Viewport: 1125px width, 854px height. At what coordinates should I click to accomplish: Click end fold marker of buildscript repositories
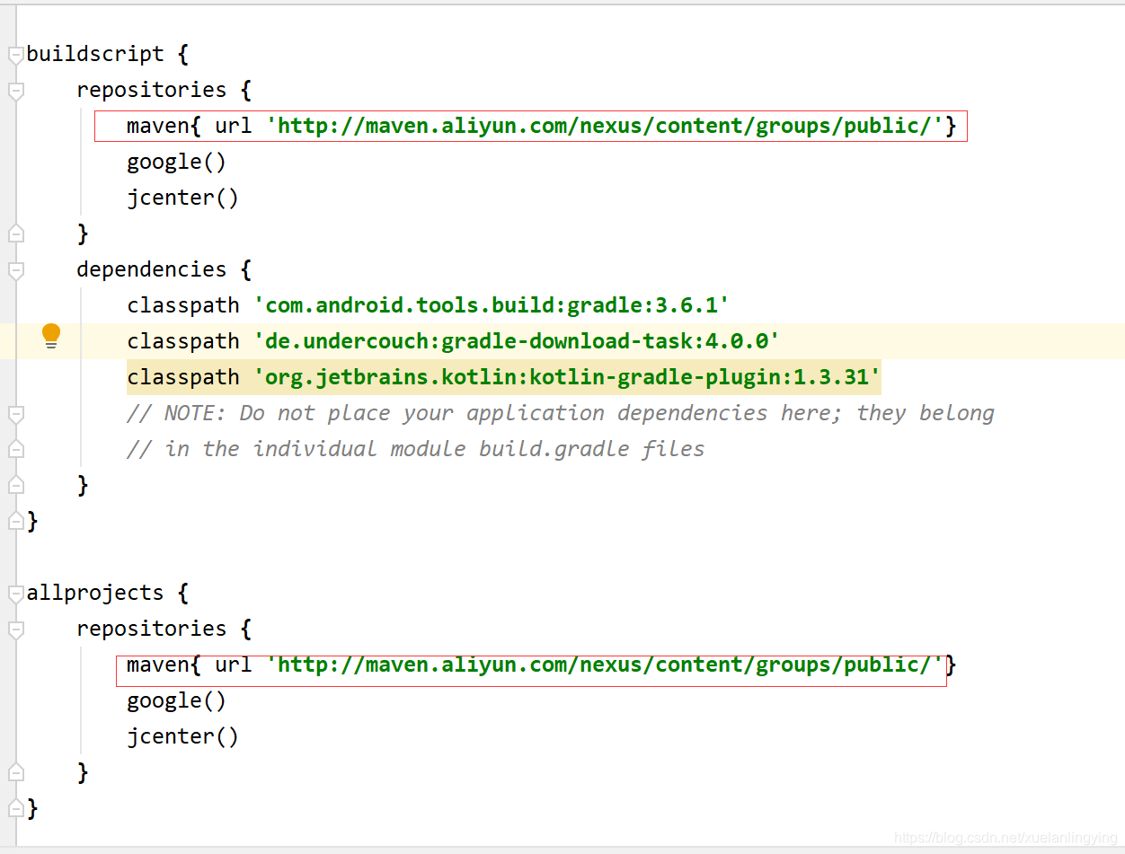click(x=15, y=233)
